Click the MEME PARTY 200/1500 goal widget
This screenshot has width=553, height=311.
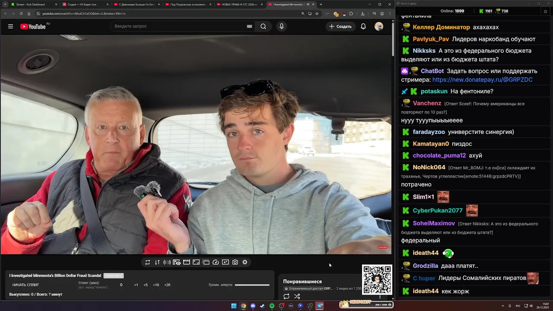click(366, 305)
